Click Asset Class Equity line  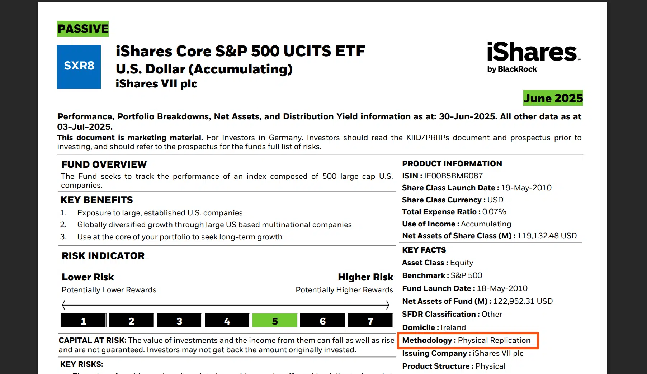438,263
